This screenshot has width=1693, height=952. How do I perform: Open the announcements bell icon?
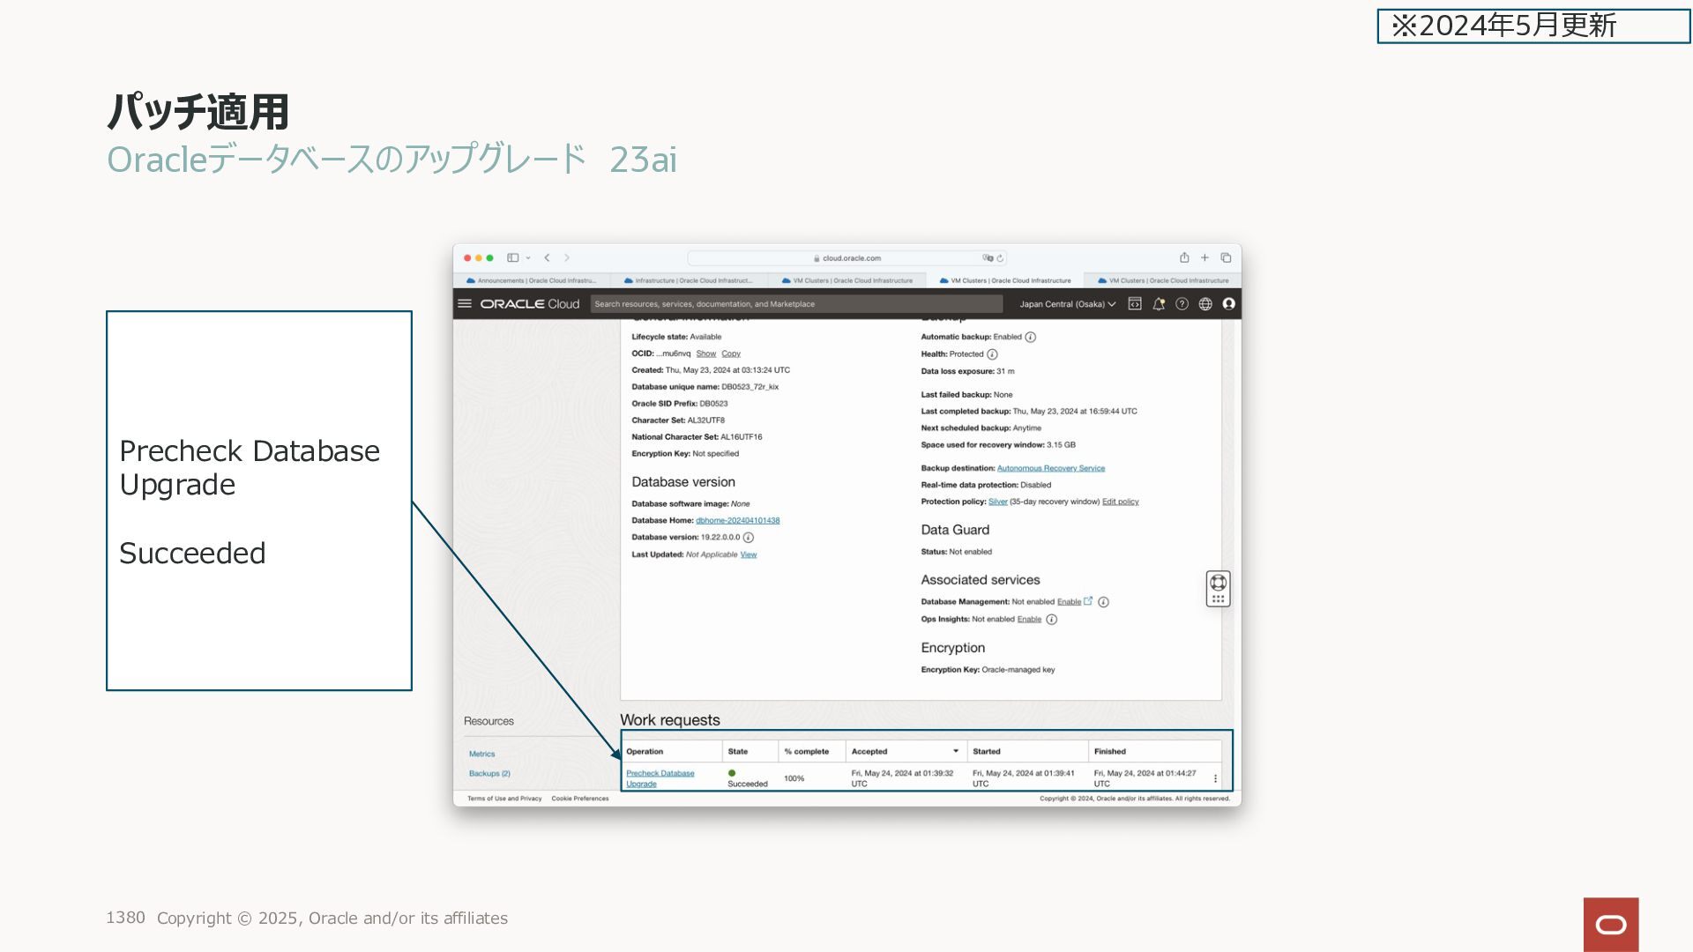pos(1159,304)
